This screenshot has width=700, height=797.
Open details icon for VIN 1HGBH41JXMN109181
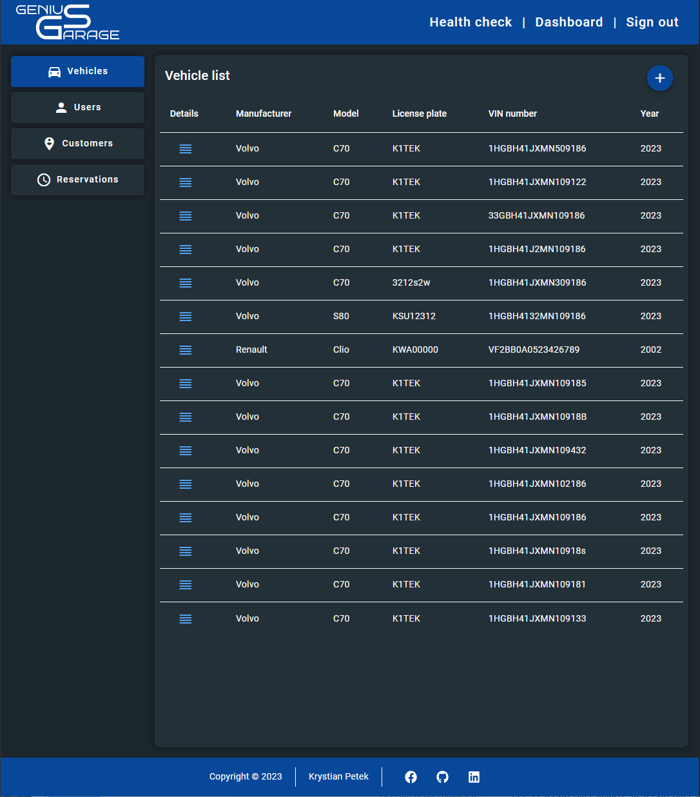click(x=185, y=585)
